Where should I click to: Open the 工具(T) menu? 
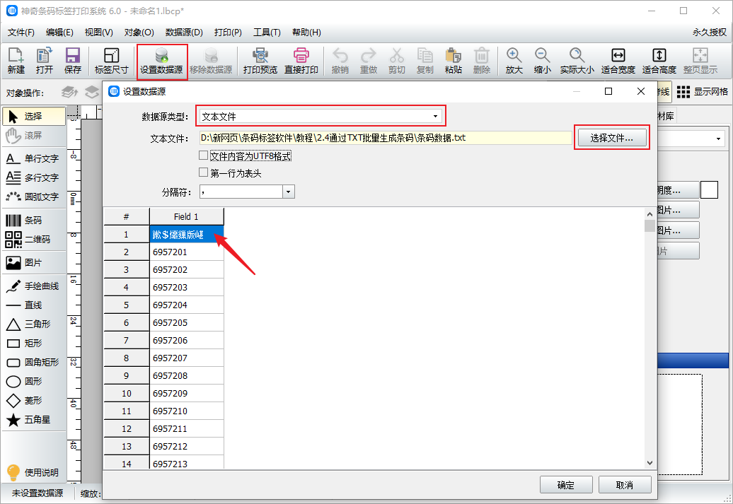tap(267, 33)
